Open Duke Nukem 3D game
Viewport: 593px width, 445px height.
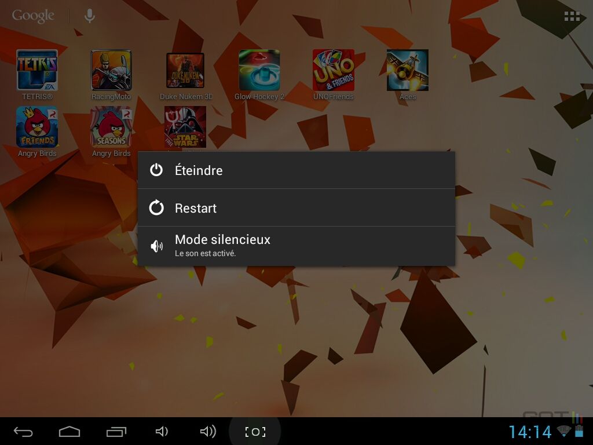coord(185,70)
